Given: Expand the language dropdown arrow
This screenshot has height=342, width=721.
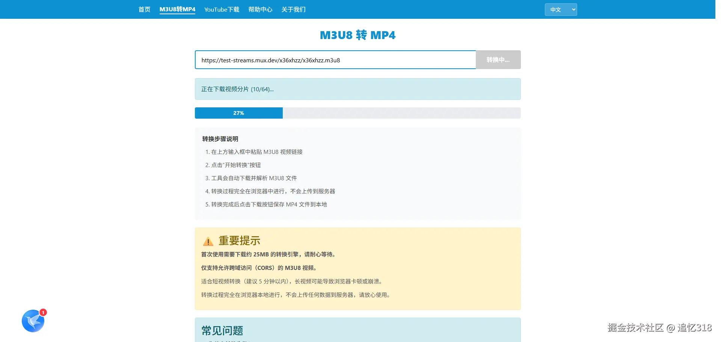Looking at the screenshot, I should pyautogui.click(x=573, y=9).
